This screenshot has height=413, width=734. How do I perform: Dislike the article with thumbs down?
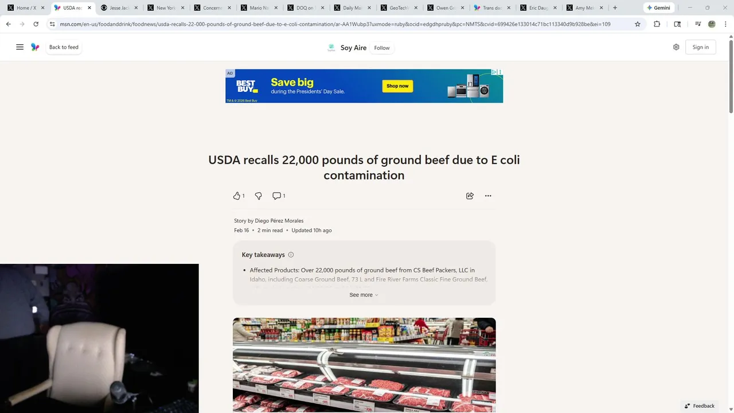point(258,196)
